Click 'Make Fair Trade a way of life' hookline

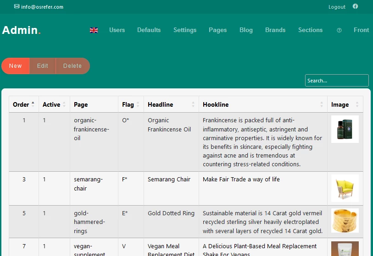[x=241, y=180]
